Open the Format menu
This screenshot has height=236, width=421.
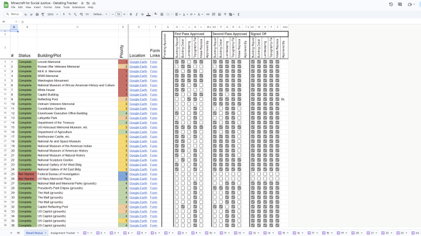pyautogui.click(x=48, y=7)
